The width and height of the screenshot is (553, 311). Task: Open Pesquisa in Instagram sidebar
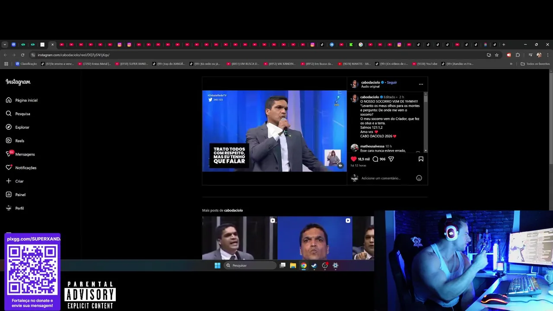click(x=18, y=114)
